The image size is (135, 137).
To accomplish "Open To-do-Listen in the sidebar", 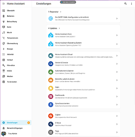I will 16,82.
